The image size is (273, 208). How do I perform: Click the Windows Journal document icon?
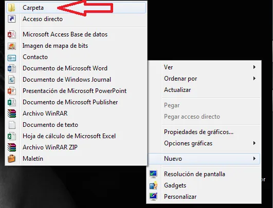click(12, 80)
